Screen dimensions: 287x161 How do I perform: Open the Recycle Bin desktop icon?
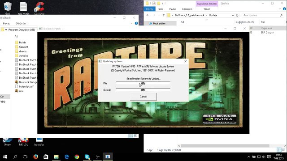tap(8, 8)
